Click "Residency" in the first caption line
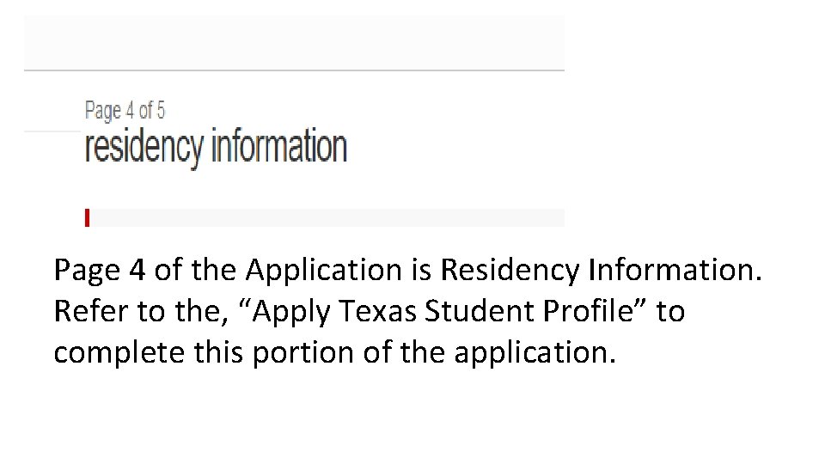The width and height of the screenshot is (825, 464). 510,271
